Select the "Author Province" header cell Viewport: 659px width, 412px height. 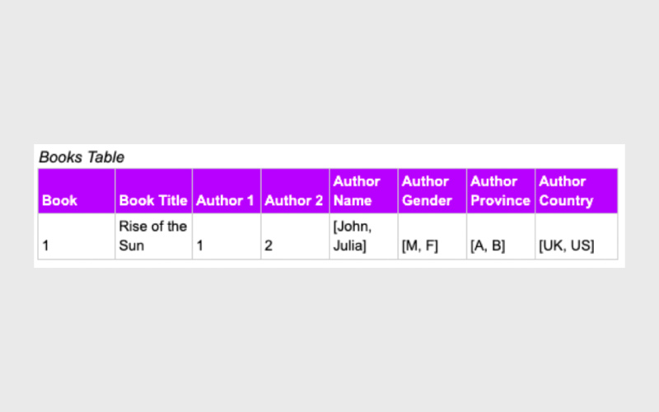click(500, 191)
